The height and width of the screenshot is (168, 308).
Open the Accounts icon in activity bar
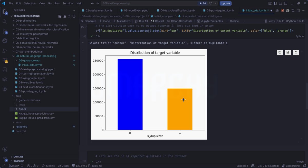click(5, 149)
